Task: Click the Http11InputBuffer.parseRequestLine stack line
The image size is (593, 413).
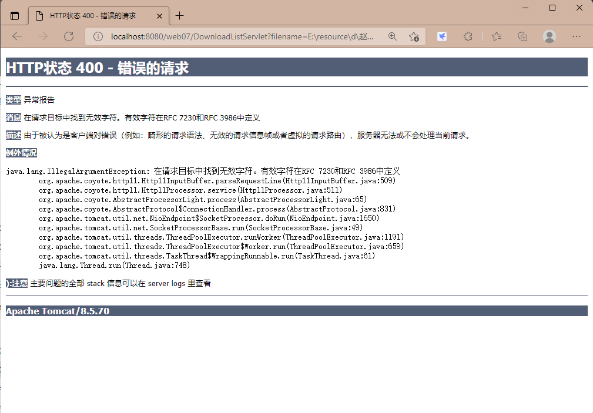Action: click(x=217, y=181)
